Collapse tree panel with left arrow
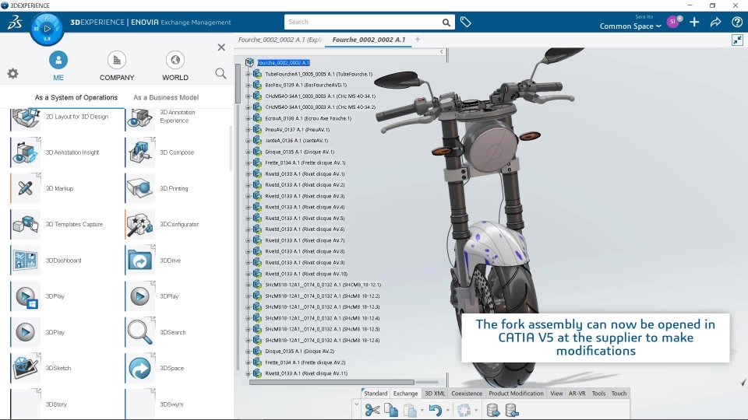748x420 pixels. click(441, 51)
